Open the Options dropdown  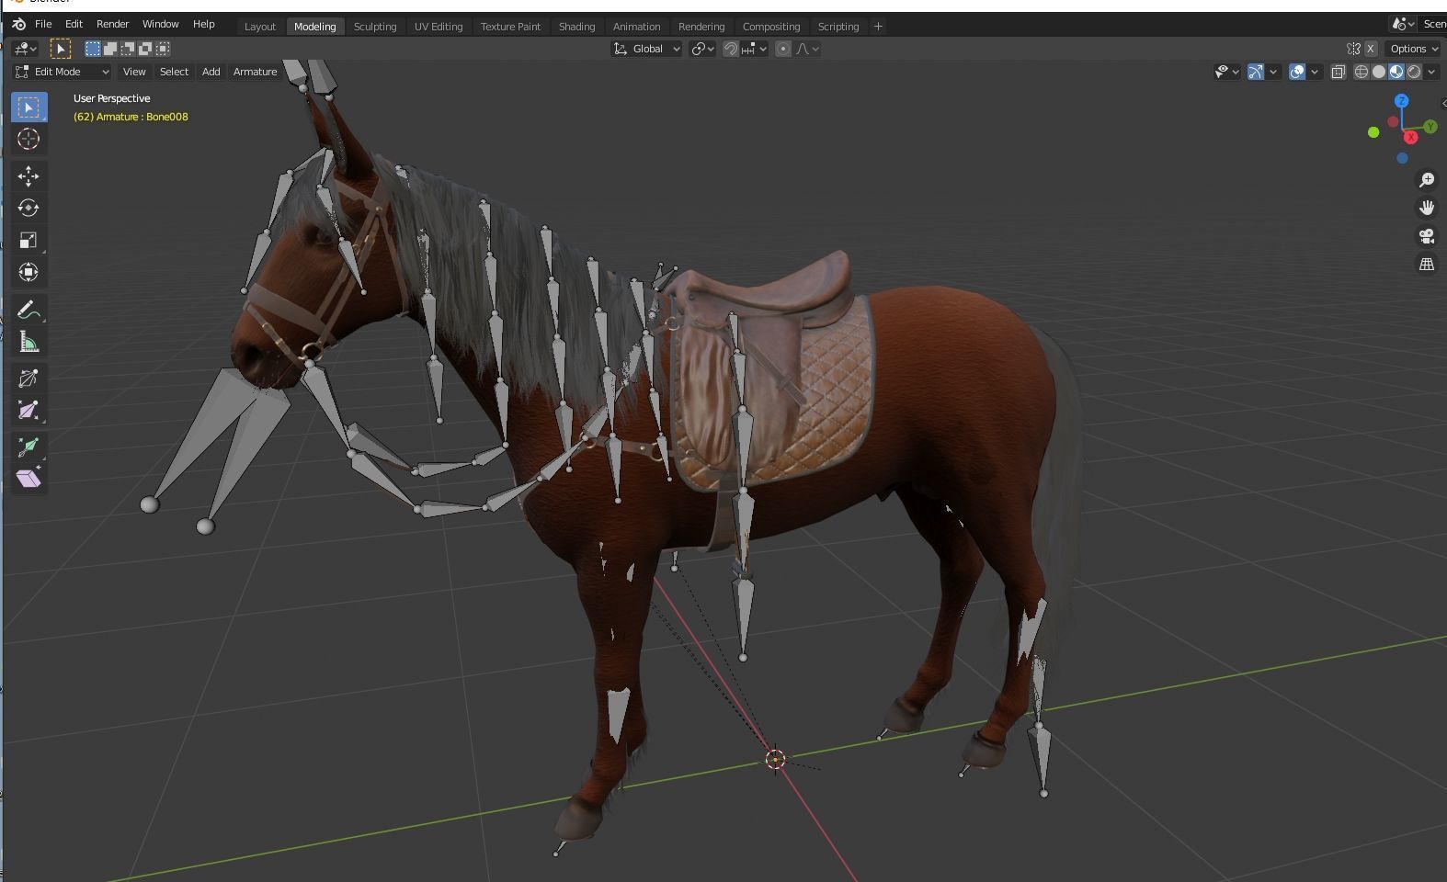[x=1414, y=49]
